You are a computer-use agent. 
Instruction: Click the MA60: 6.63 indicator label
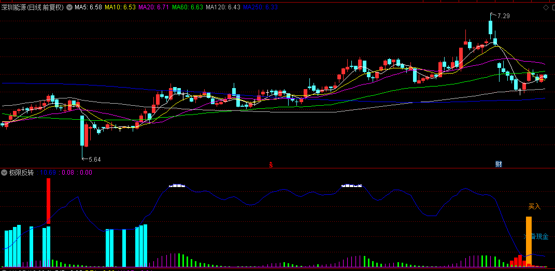(x=188, y=7)
